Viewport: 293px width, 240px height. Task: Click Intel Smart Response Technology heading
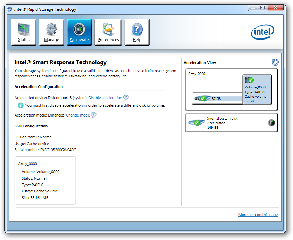(60, 62)
